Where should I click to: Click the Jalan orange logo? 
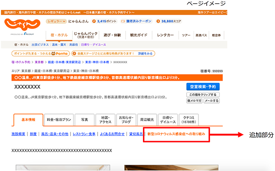[22, 25]
